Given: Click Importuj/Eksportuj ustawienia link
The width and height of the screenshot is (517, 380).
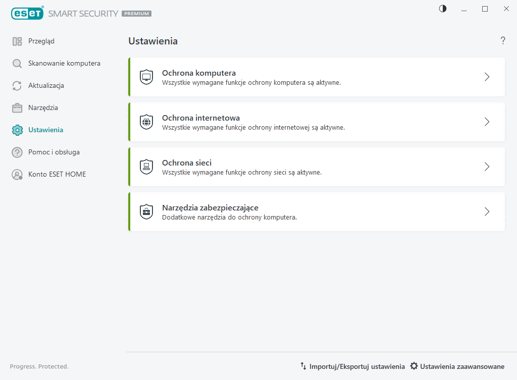Looking at the screenshot, I should click(x=352, y=366).
